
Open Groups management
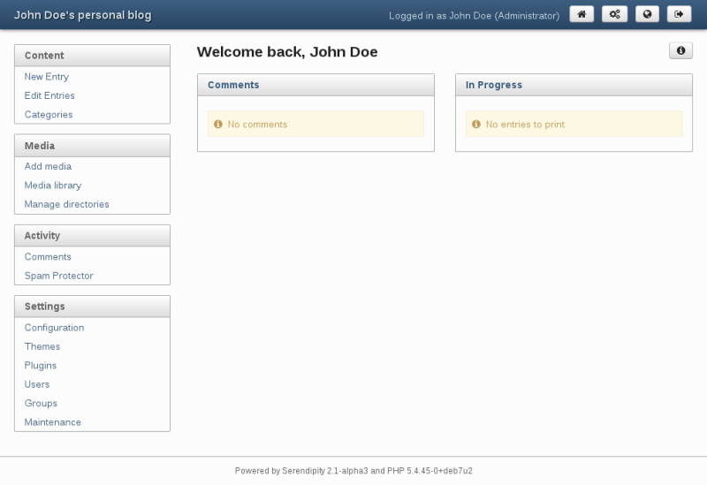tap(41, 404)
